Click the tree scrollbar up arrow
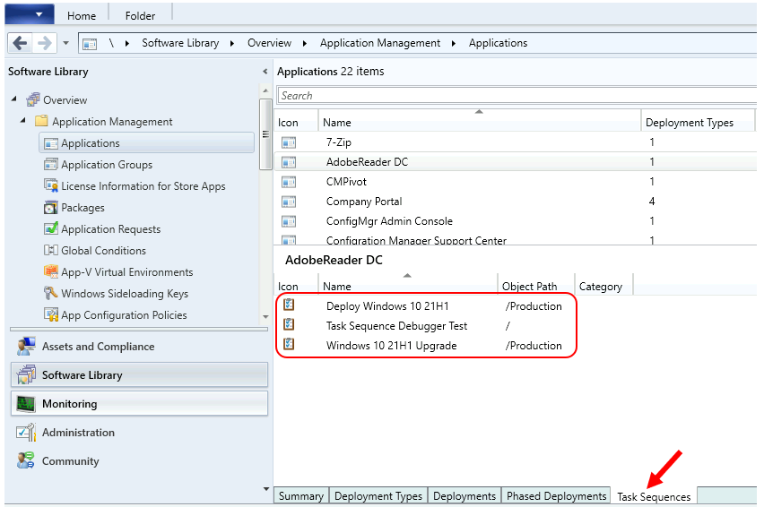The width and height of the screenshot is (764, 507). coord(265,90)
